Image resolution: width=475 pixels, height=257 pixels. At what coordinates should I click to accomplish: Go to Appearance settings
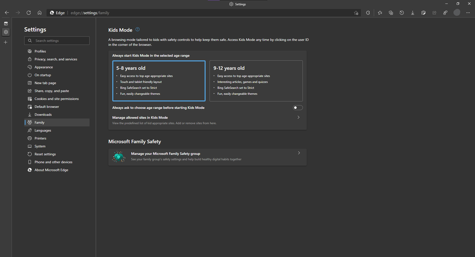57,67
